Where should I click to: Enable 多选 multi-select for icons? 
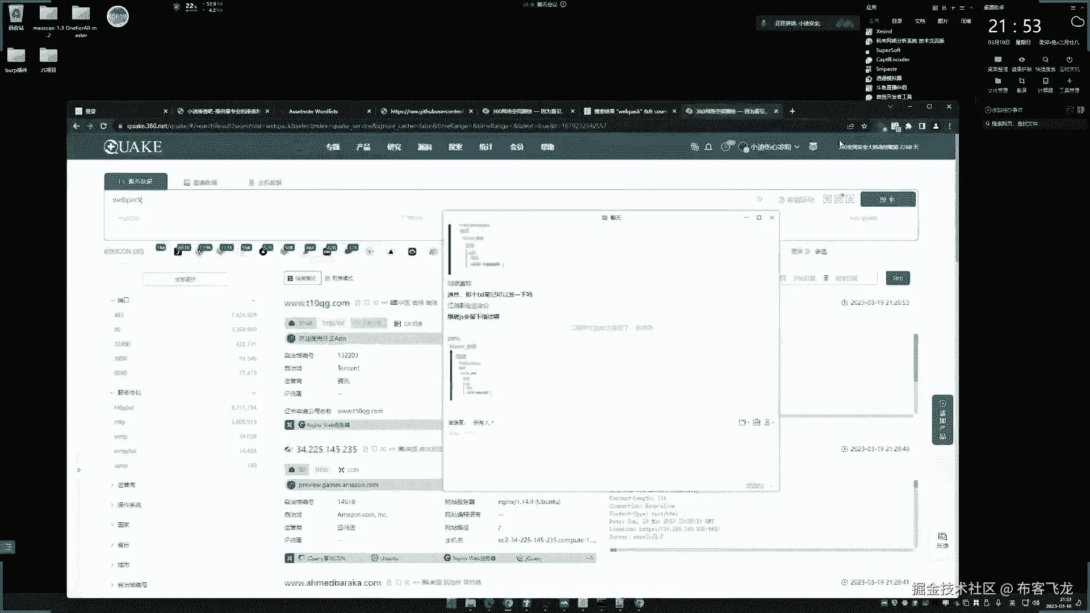coord(820,251)
